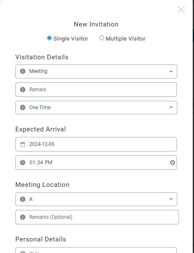Click the calendar icon in date field
Image resolution: width=194 pixels, height=253 pixels.
click(23, 144)
